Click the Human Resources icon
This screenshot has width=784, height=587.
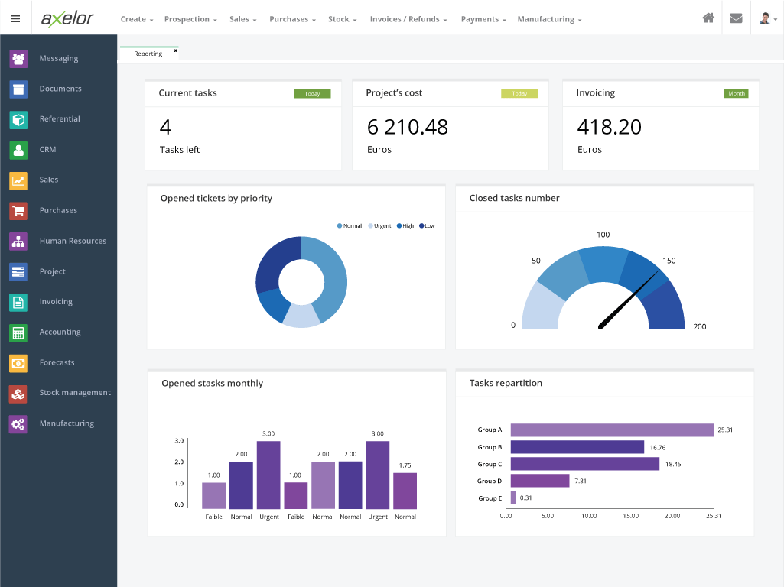18,241
